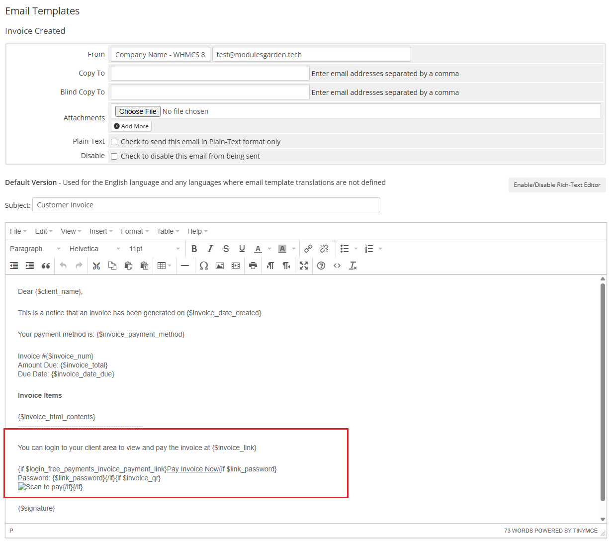Click Add More attachments button
Screen dimensions: 612x543
point(131,126)
